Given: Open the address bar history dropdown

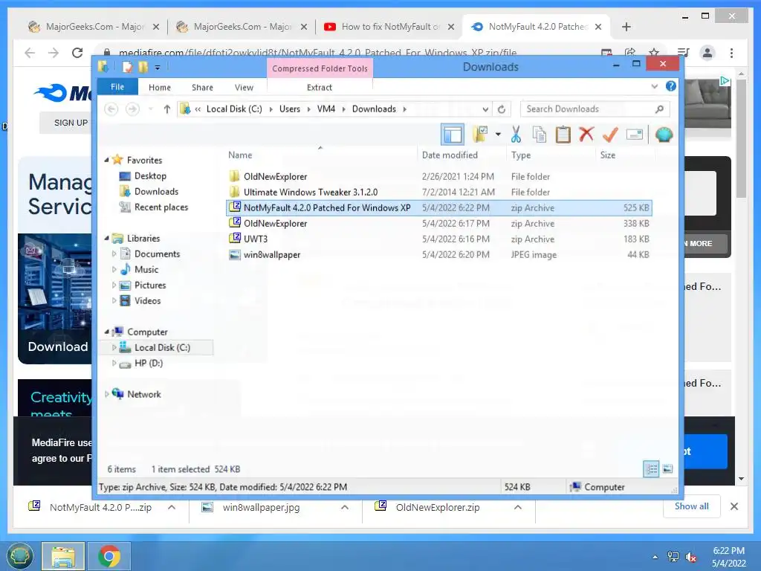Looking at the screenshot, I should [485, 109].
